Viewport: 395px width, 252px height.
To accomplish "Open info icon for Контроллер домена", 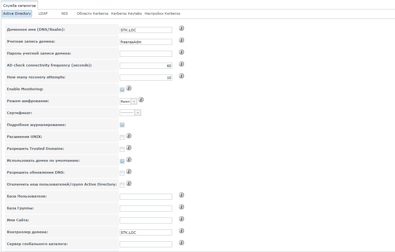I will [182, 231].
